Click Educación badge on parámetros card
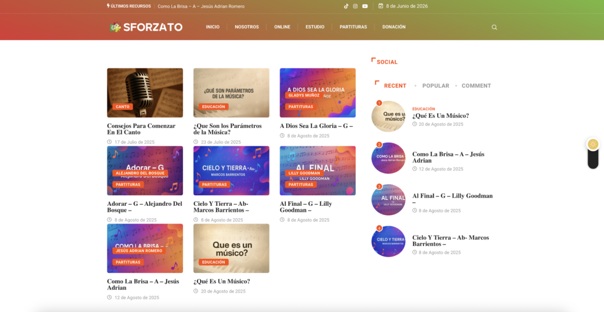 (214, 107)
